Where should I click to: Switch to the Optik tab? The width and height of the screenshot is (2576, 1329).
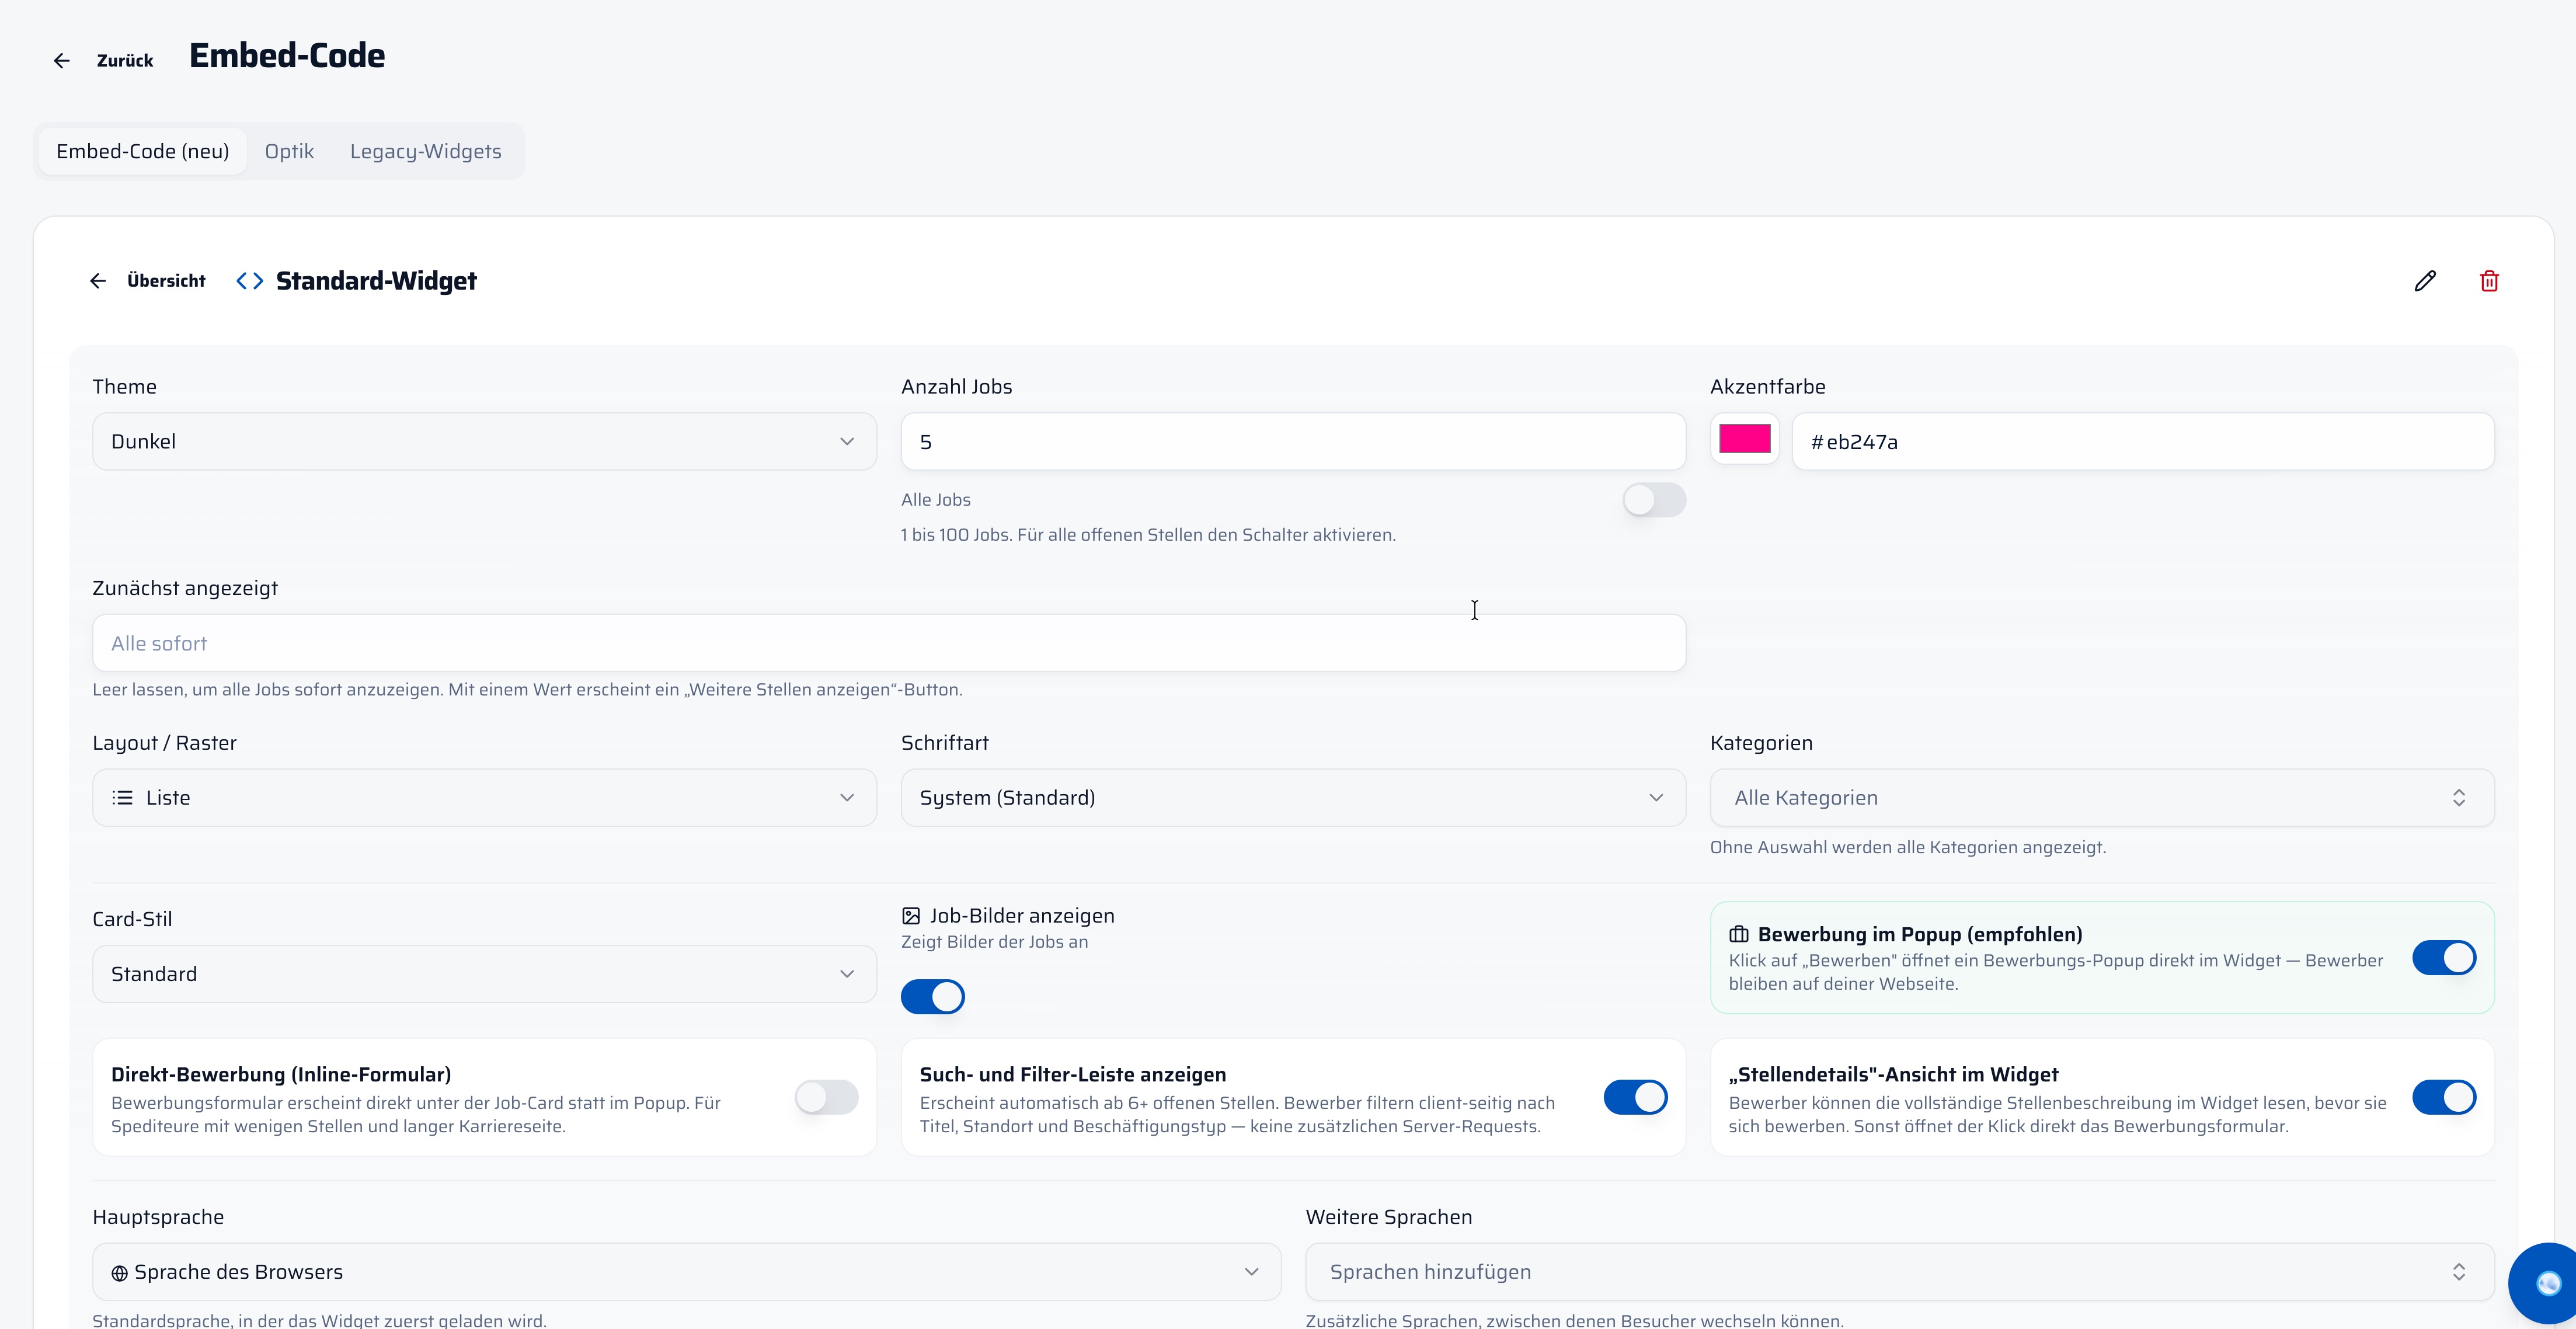coord(289,151)
